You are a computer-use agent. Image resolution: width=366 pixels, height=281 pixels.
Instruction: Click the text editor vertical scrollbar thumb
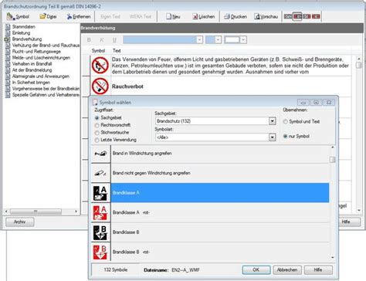tap(359, 65)
